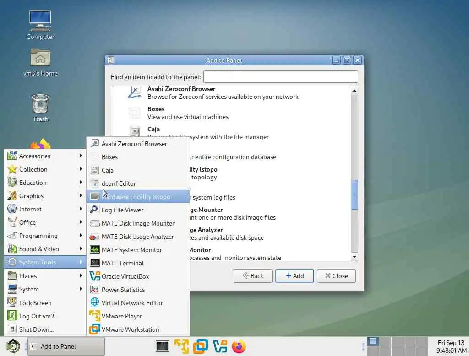The width and height of the screenshot is (469, 356).
Task: Expand the Places submenu arrow
Action: 81,275
